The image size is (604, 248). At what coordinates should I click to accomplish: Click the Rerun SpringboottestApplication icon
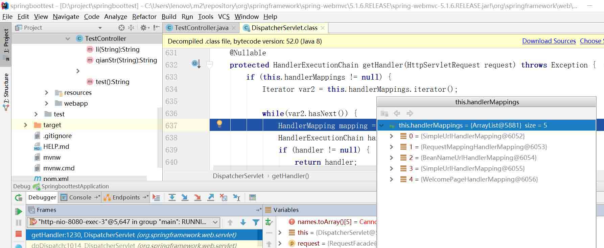point(19,198)
